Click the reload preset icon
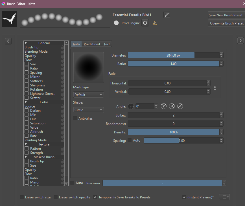This screenshot has width=245, height=206. [x=145, y=23]
